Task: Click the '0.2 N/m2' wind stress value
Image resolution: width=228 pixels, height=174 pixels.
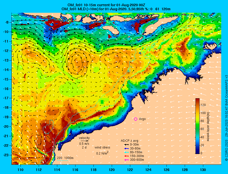Action: [102, 153]
